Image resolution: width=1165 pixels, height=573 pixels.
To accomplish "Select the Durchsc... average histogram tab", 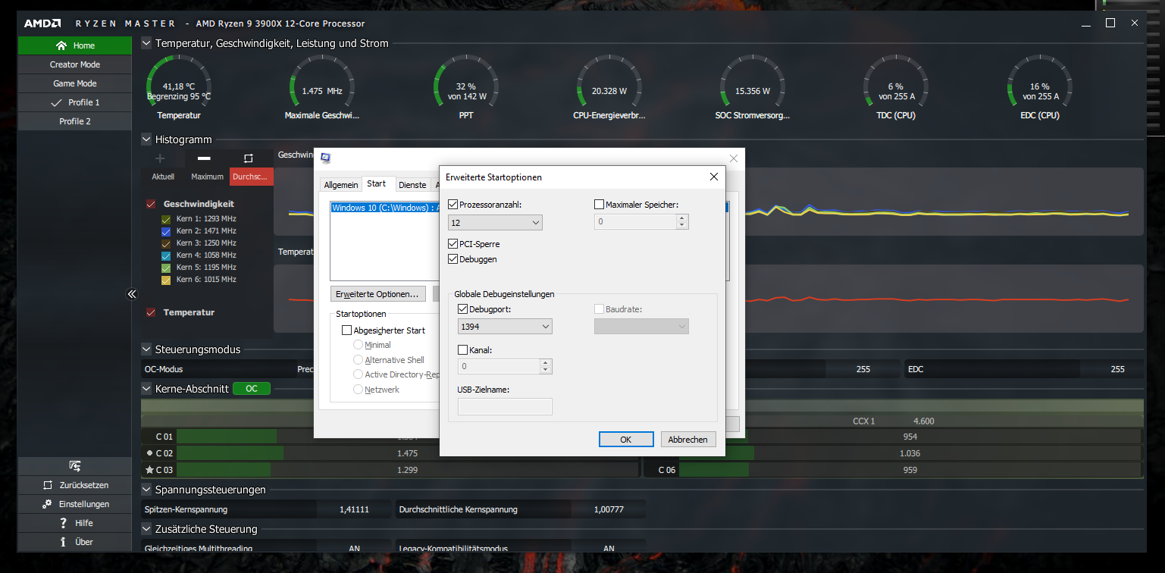I will click(x=252, y=177).
